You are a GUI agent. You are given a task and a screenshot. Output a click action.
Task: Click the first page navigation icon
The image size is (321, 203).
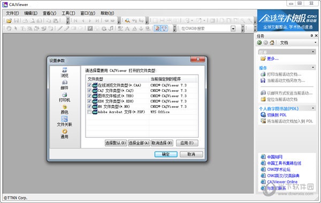pyautogui.click(x=75, y=21)
